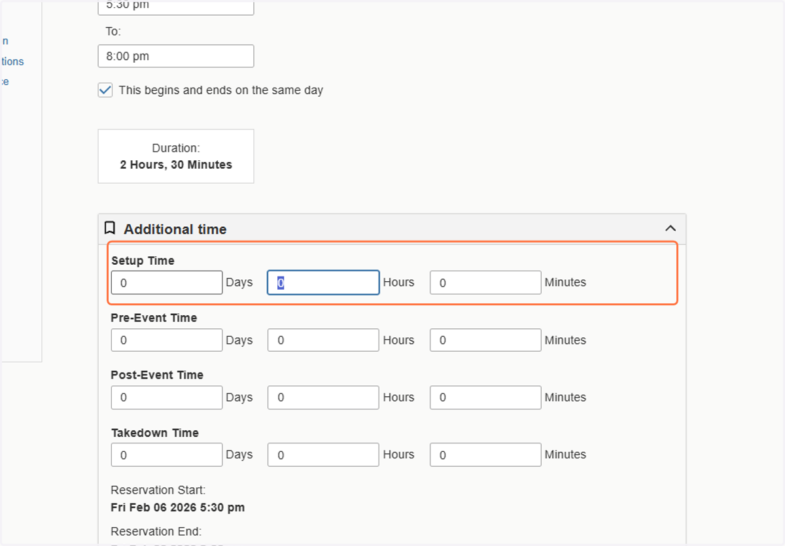
Task: Click the To: label above 8:00 pm
Action: (x=114, y=31)
